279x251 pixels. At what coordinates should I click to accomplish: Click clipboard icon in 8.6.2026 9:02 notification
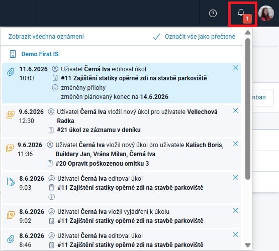[x=51, y=221]
